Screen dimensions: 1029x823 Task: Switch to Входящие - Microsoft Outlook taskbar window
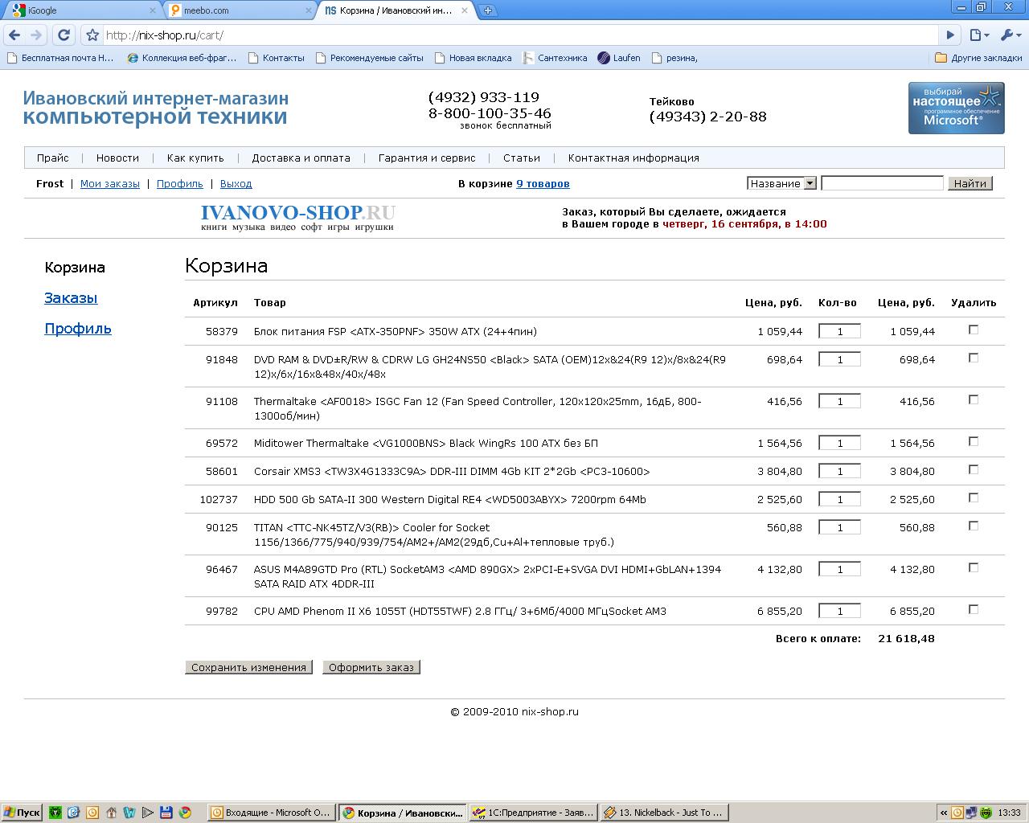[271, 813]
